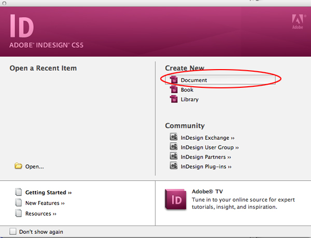Click the yellow Open folder icon

point(18,166)
